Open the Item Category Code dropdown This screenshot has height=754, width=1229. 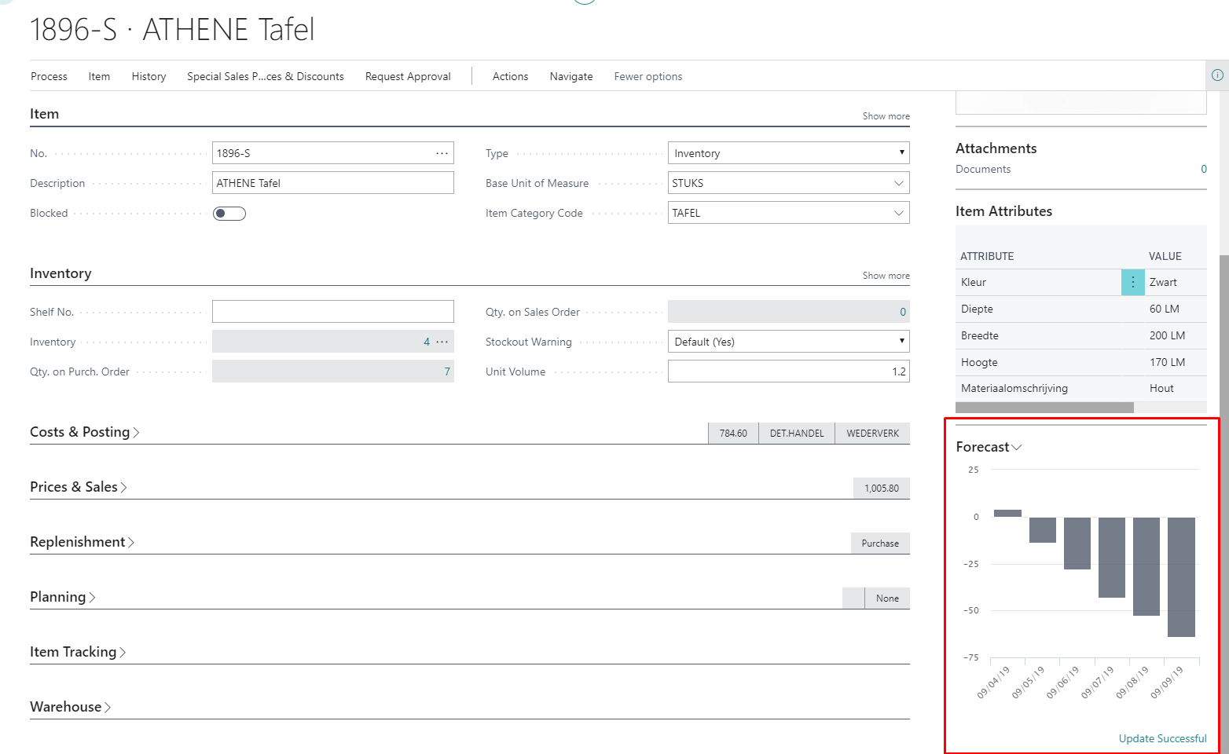(x=899, y=213)
